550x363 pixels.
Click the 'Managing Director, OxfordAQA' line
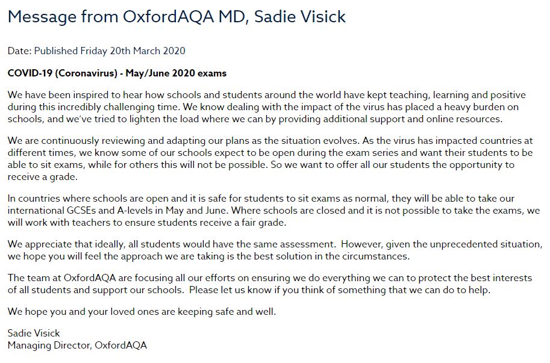point(77,346)
